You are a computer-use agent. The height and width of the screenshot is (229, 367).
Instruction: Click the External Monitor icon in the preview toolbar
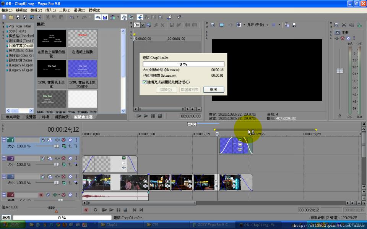(221, 25)
